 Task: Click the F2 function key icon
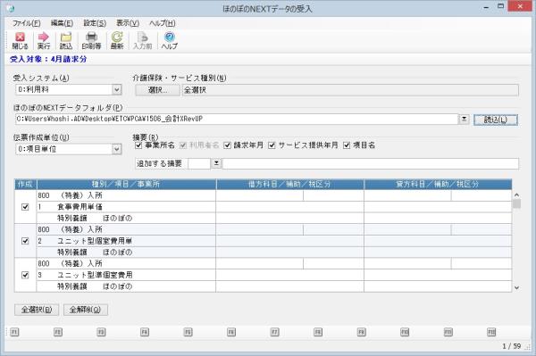(58, 332)
